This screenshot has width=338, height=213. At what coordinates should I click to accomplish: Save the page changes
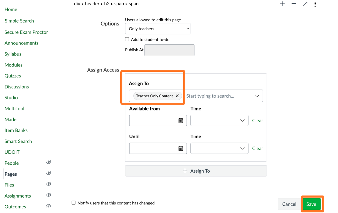pyautogui.click(x=312, y=204)
